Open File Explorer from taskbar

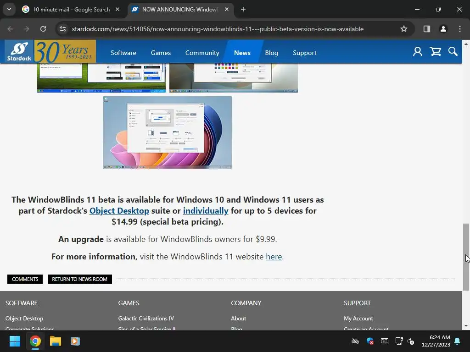(56, 341)
